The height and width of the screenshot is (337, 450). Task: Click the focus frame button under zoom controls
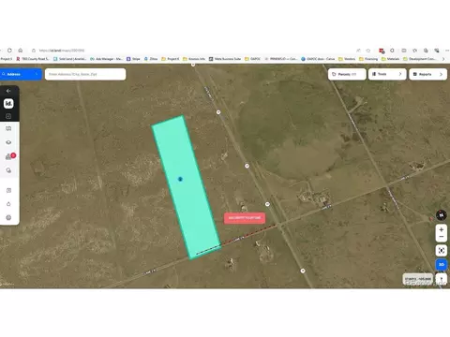[x=442, y=250]
